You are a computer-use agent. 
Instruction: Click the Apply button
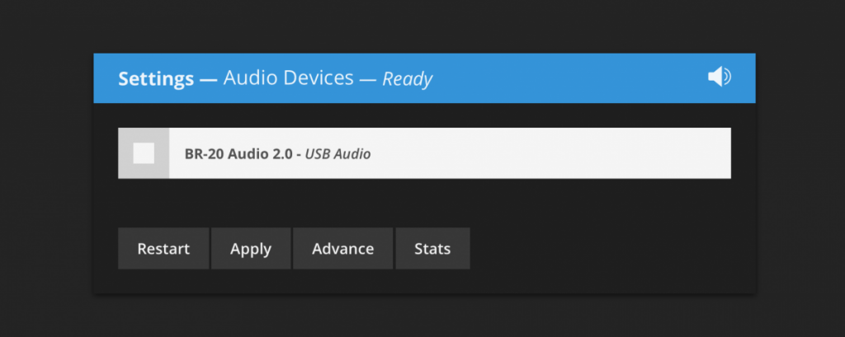click(x=251, y=249)
